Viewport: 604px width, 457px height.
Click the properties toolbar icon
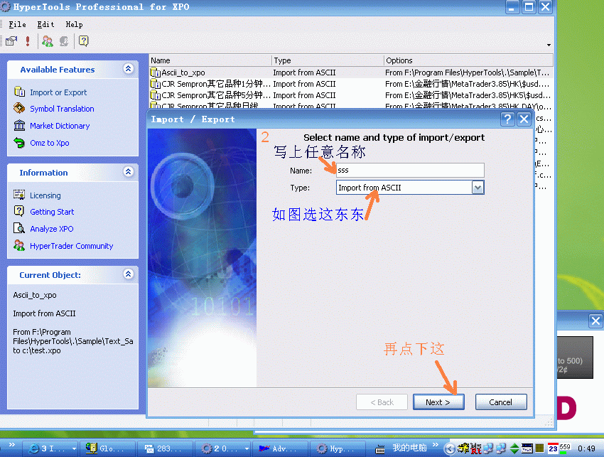pyautogui.click(x=11, y=41)
